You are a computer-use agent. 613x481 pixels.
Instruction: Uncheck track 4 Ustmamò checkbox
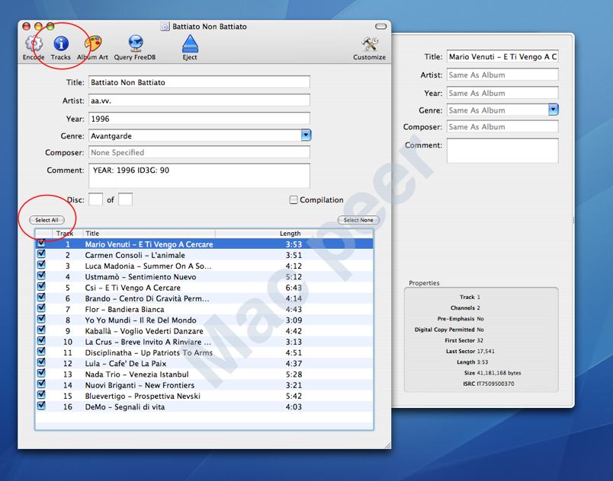pyautogui.click(x=41, y=276)
